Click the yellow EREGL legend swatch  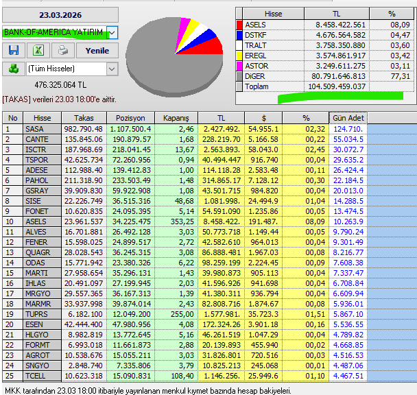[x=239, y=56]
